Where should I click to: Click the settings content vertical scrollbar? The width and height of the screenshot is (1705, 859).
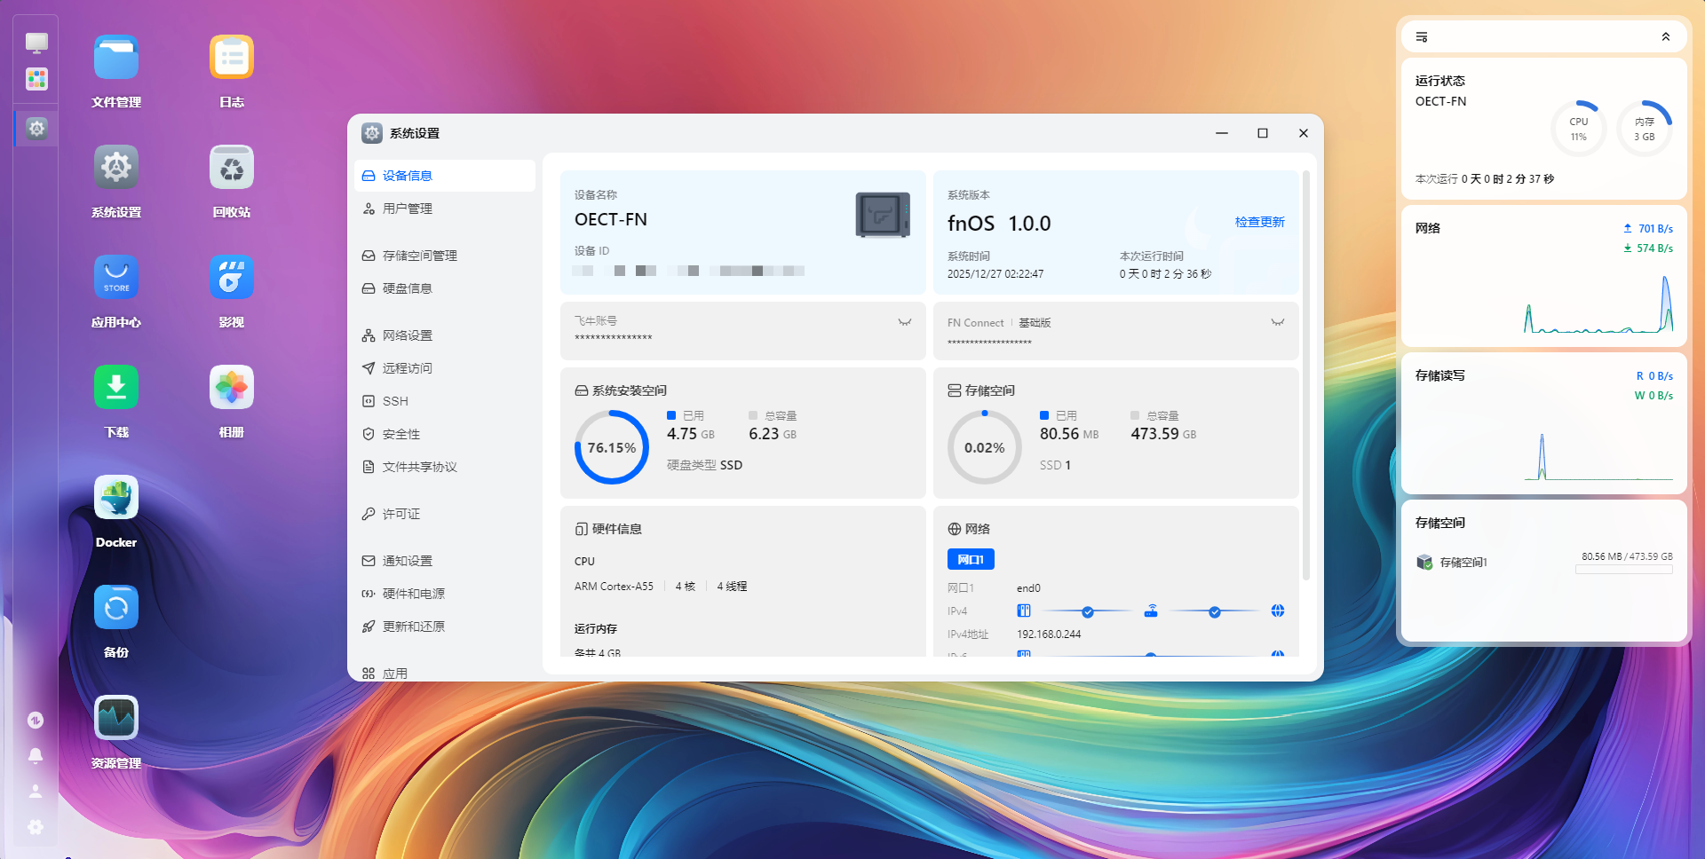coord(1305,375)
